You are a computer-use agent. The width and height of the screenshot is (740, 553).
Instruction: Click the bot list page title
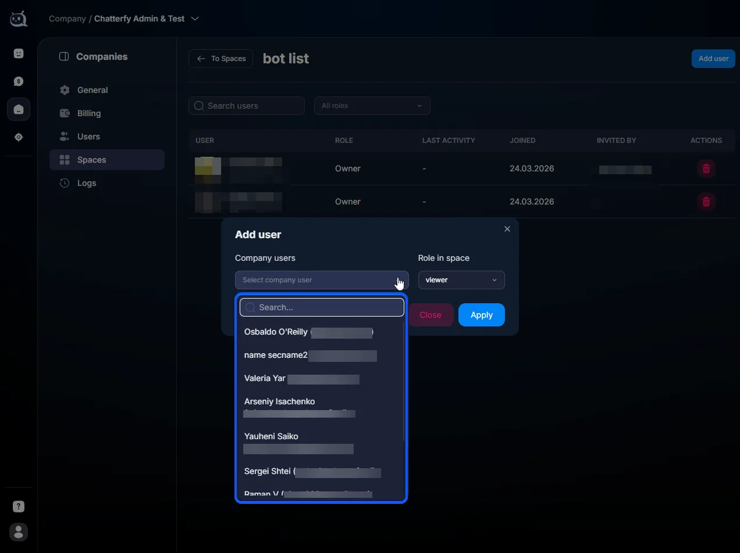(x=286, y=59)
